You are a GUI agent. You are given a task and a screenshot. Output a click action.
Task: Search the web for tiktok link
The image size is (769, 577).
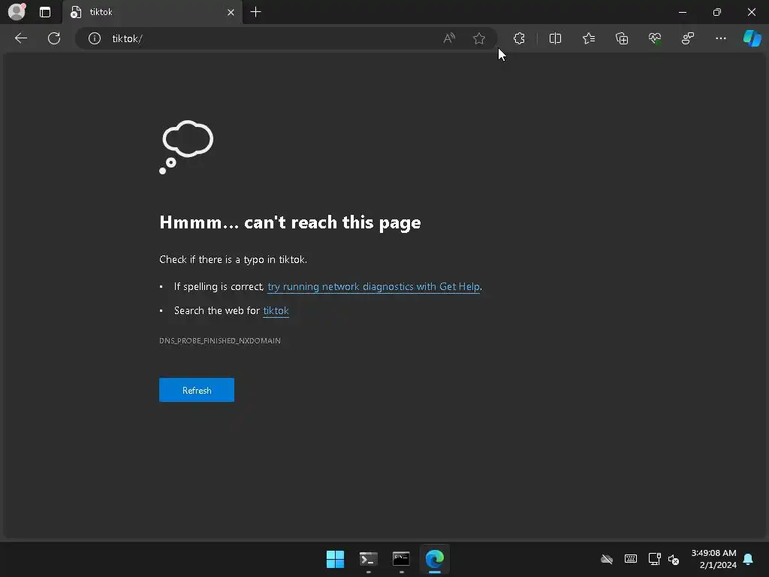click(276, 310)
